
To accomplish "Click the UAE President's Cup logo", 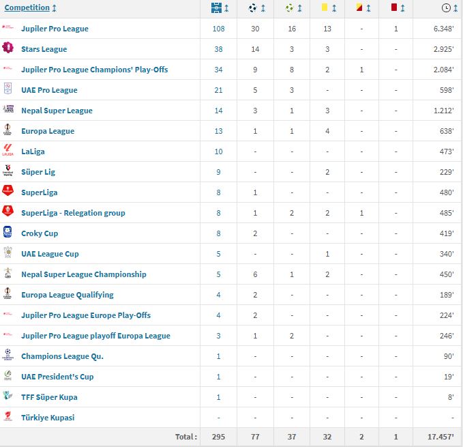I will [8, 375].
